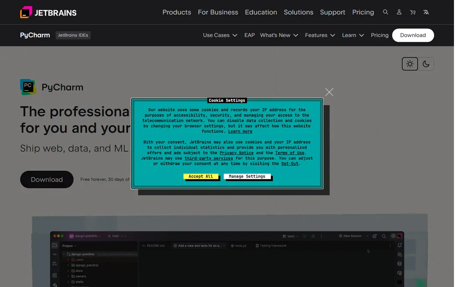Open Support menu
This screenshot has width=459, height=287.
tap(333, 12)
